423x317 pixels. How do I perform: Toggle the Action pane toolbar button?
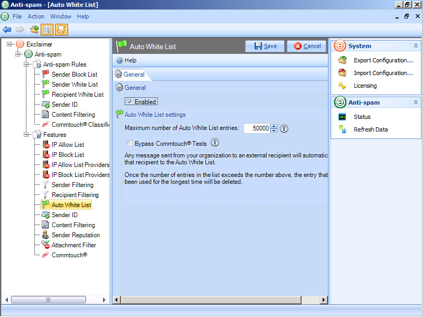pyautogui.click(x=61, y=30)
